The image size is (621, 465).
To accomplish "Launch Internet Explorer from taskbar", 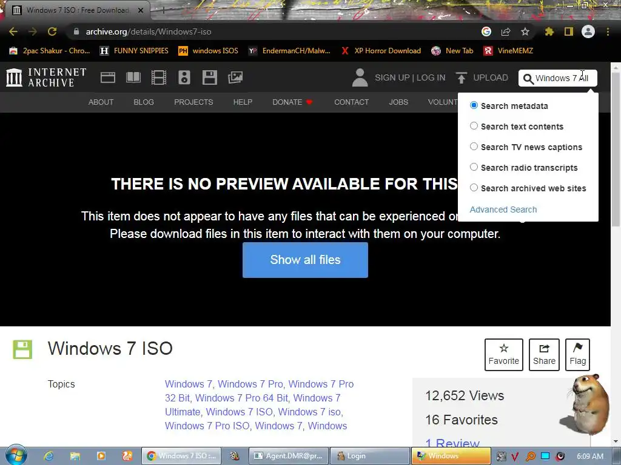I will [49, 456].
